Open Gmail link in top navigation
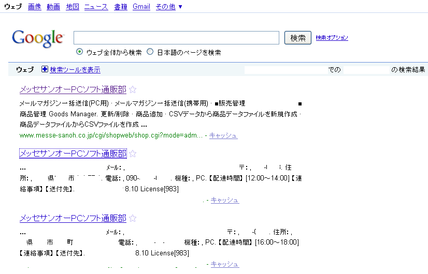The image size is (428, 274). coord(141,7)
